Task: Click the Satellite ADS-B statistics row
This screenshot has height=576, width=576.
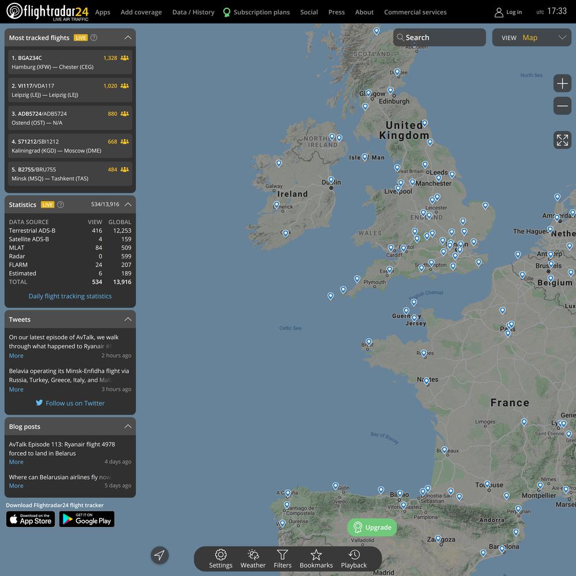Action: tap(70, 239)
